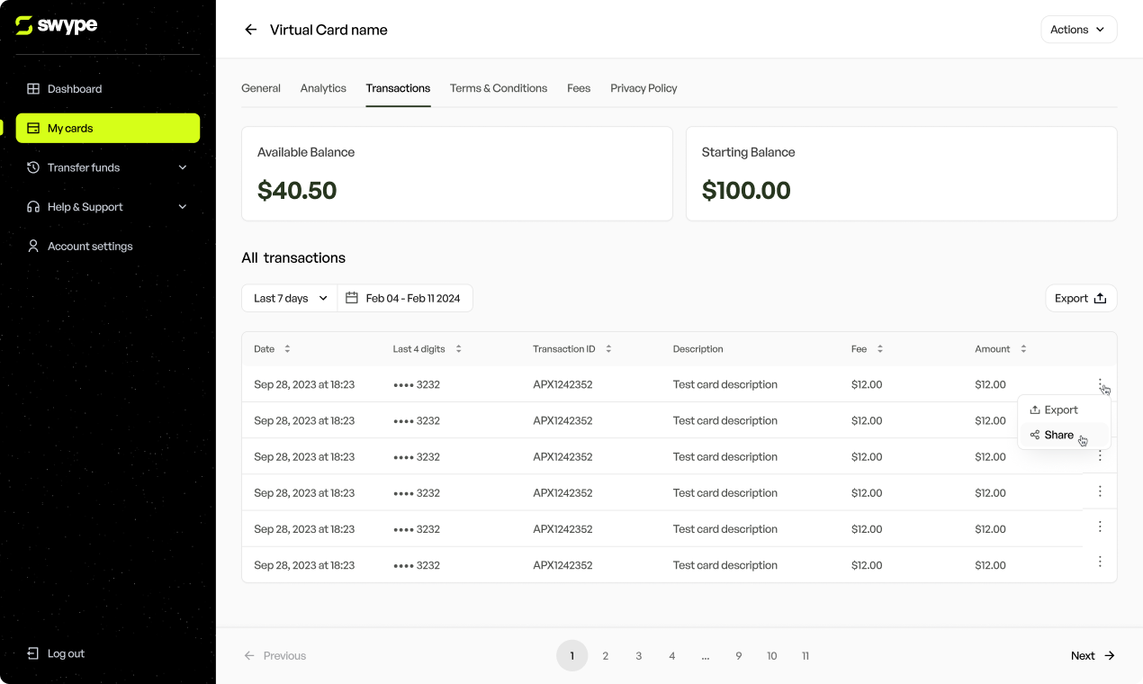Image resolution: width=1143 pixels, height=684 pixels.
Task: Click the Next page button
Action: pos(1093,656)
